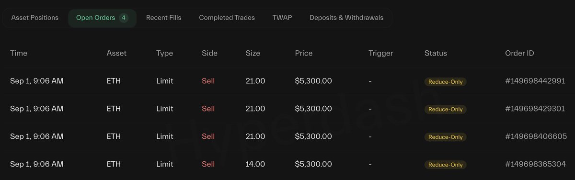The height and width of the screenshot is (180, 575).
Task: Click the Status column header
Action: tap(436, 53)
